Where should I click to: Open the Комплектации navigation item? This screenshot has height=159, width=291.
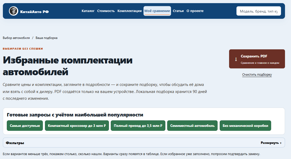(129, 11)
